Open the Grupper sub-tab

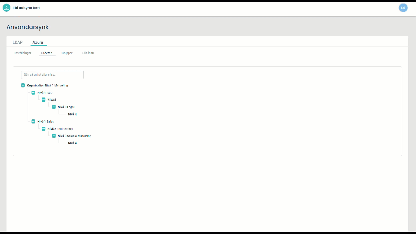point(67,53)
